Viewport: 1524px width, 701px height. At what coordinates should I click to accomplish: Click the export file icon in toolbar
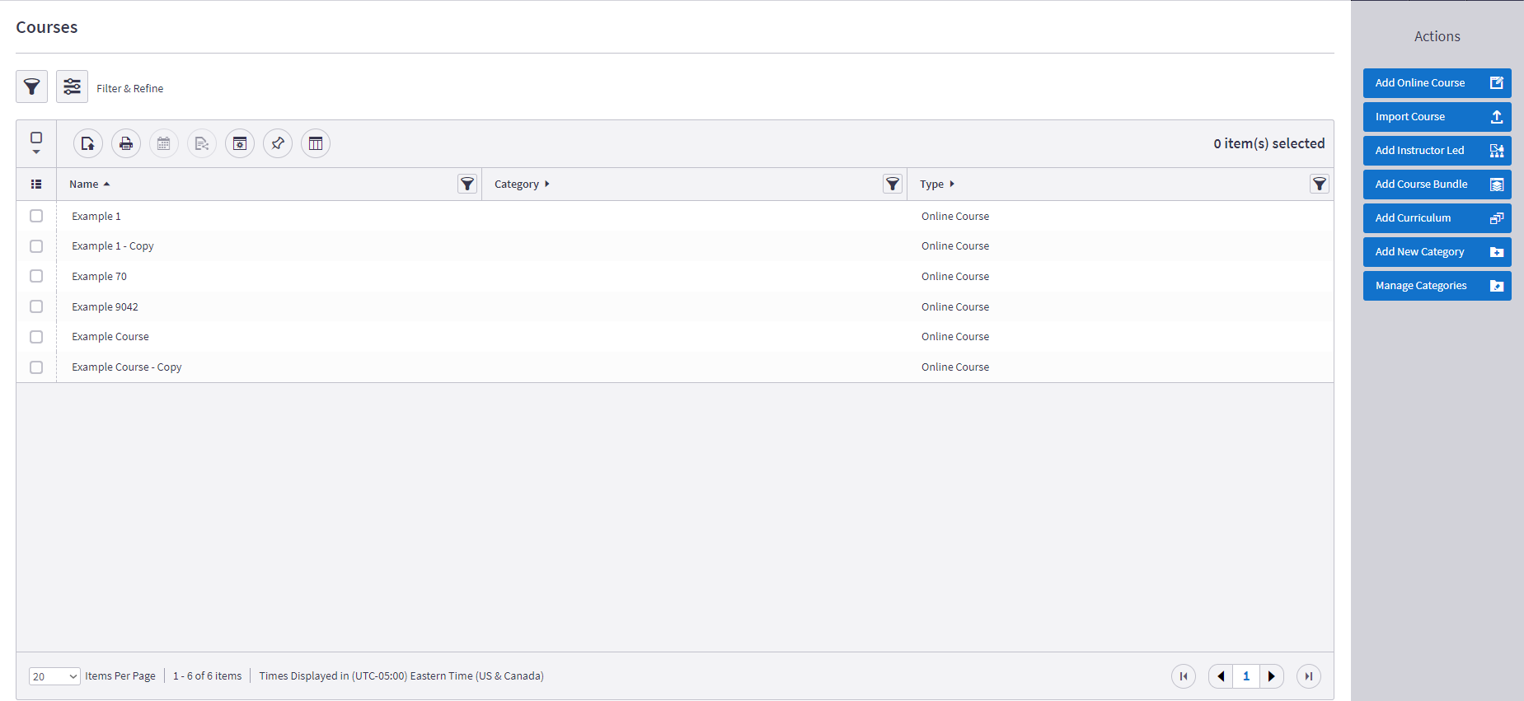coord(88,144)
